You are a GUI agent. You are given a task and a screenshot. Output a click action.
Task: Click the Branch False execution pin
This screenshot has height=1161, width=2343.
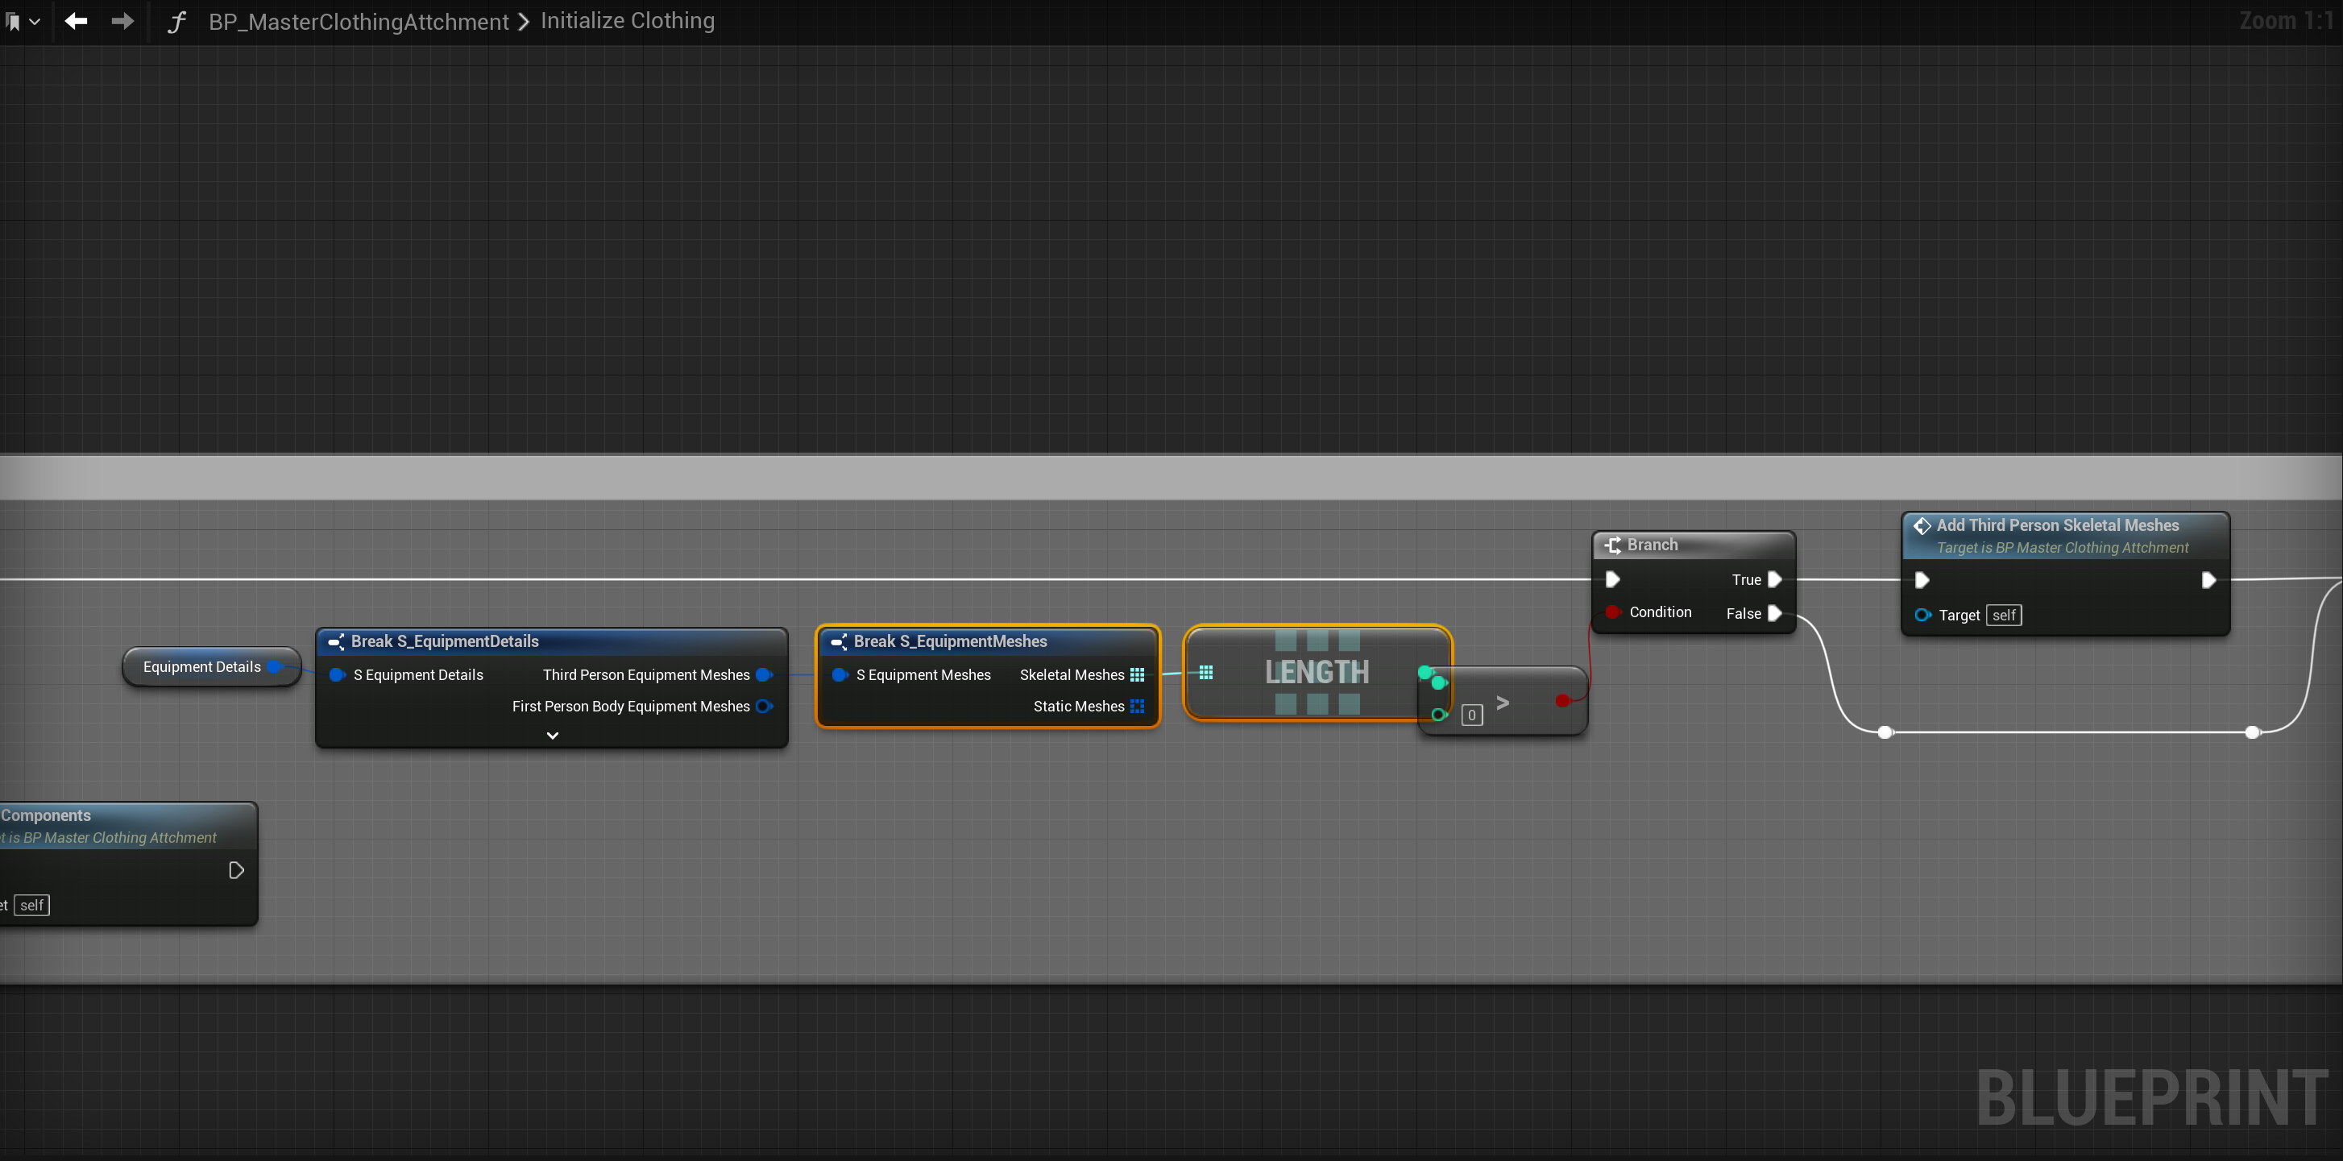(1773, 613)
